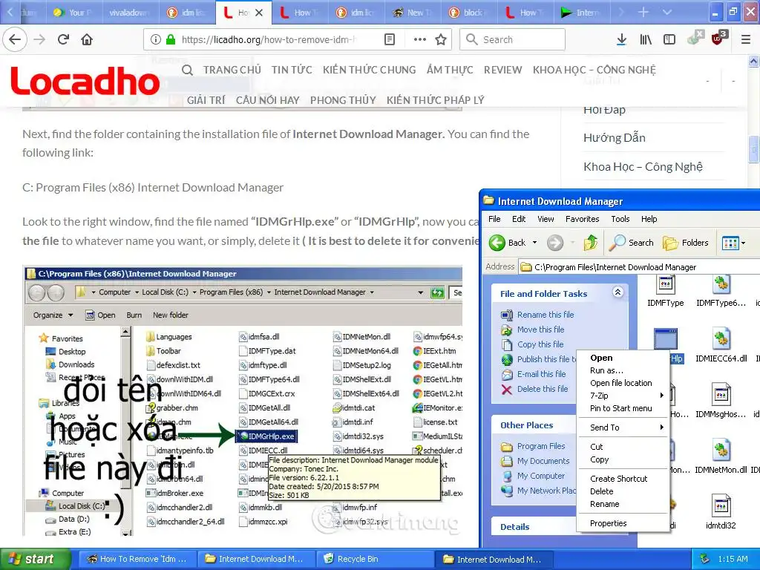Select the IDMFType file icon
Image resolution: width=760 pixels, height=570 pixels.
666,284
